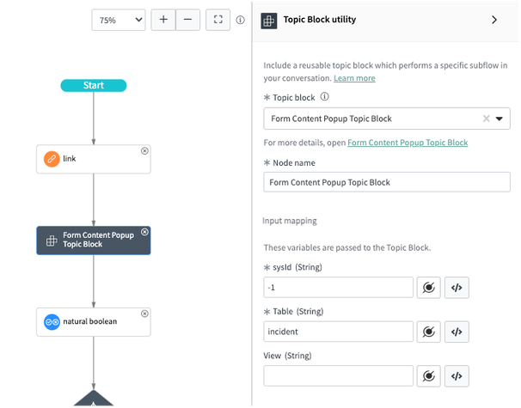Click the Input mapping heading
Screen dimensions: 521x408
point(290,221)
